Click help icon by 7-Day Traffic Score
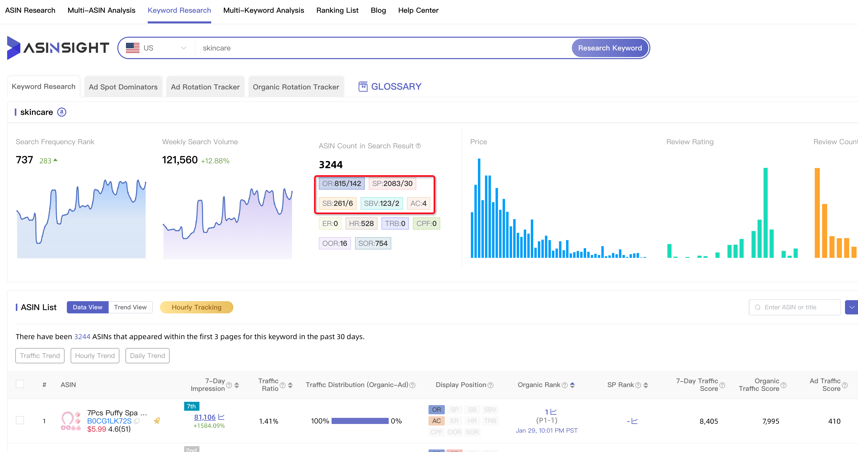Viewport: 858px width, 452px height. [722, 385]
